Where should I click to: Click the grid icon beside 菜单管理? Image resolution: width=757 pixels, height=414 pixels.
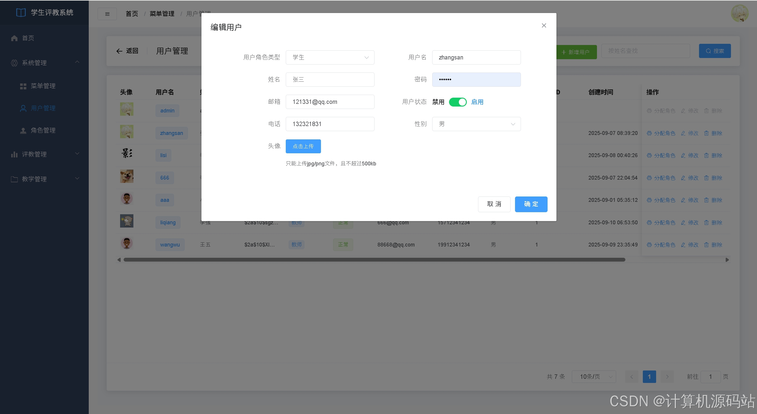[x=23, y=86]
